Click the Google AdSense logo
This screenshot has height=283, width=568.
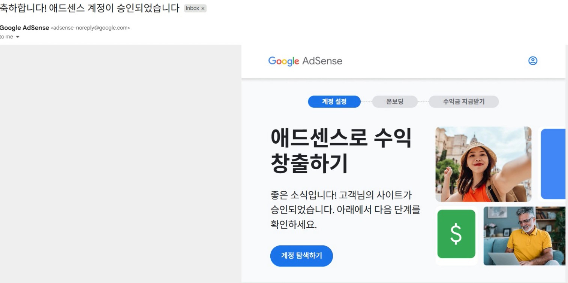[305, 61]
